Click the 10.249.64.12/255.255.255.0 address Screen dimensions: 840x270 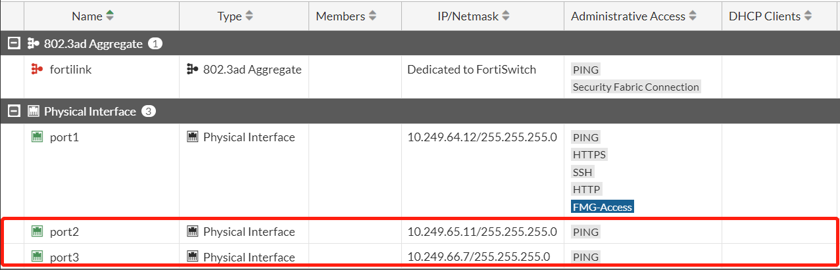click(x=482, y=137)
